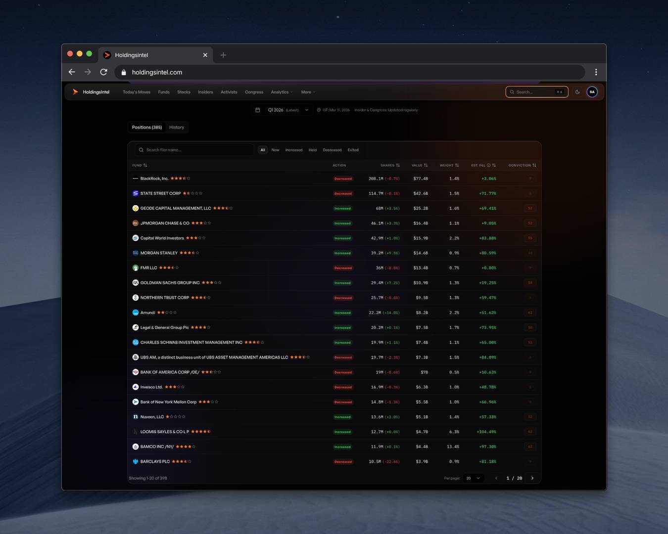
Task: Sort by Shares column arrows
Action: (x=398, y=165)
